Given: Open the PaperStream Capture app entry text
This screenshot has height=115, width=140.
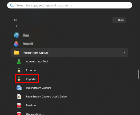Looking at the screenshot, I should tap(39, 88).
